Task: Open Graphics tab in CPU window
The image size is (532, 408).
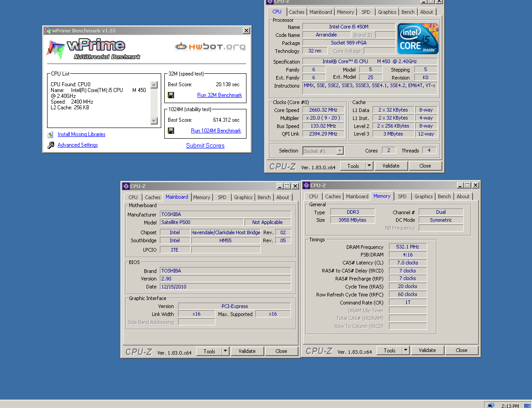Action: pos(387,12)
